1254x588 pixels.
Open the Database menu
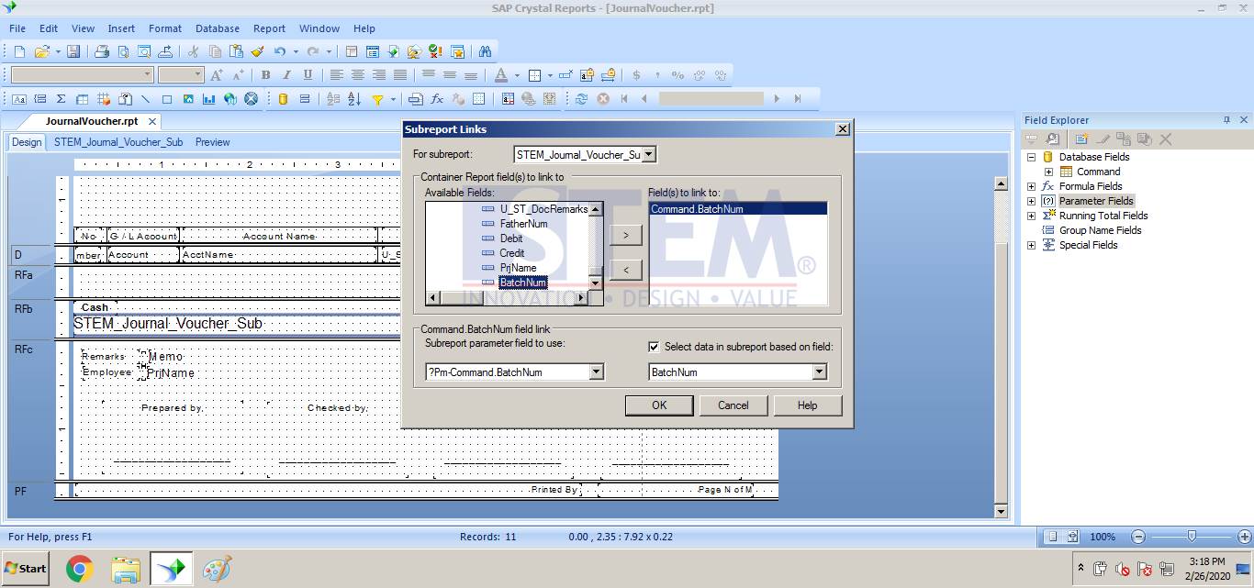(218, 28)
